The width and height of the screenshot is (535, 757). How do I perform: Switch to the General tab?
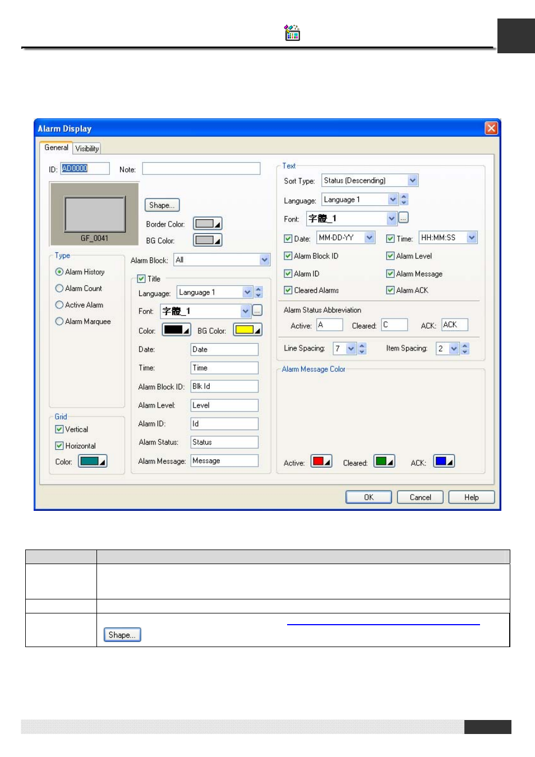(x=56, y=147)
